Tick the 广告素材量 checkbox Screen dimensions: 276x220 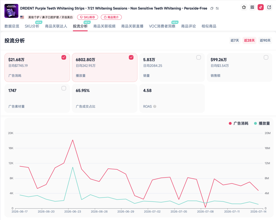tap(64, 88)
